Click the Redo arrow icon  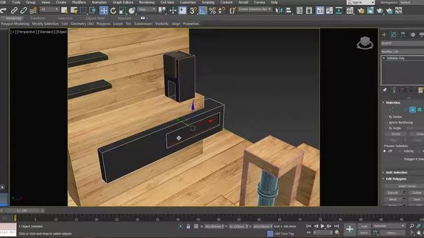(x=3, y=11)
